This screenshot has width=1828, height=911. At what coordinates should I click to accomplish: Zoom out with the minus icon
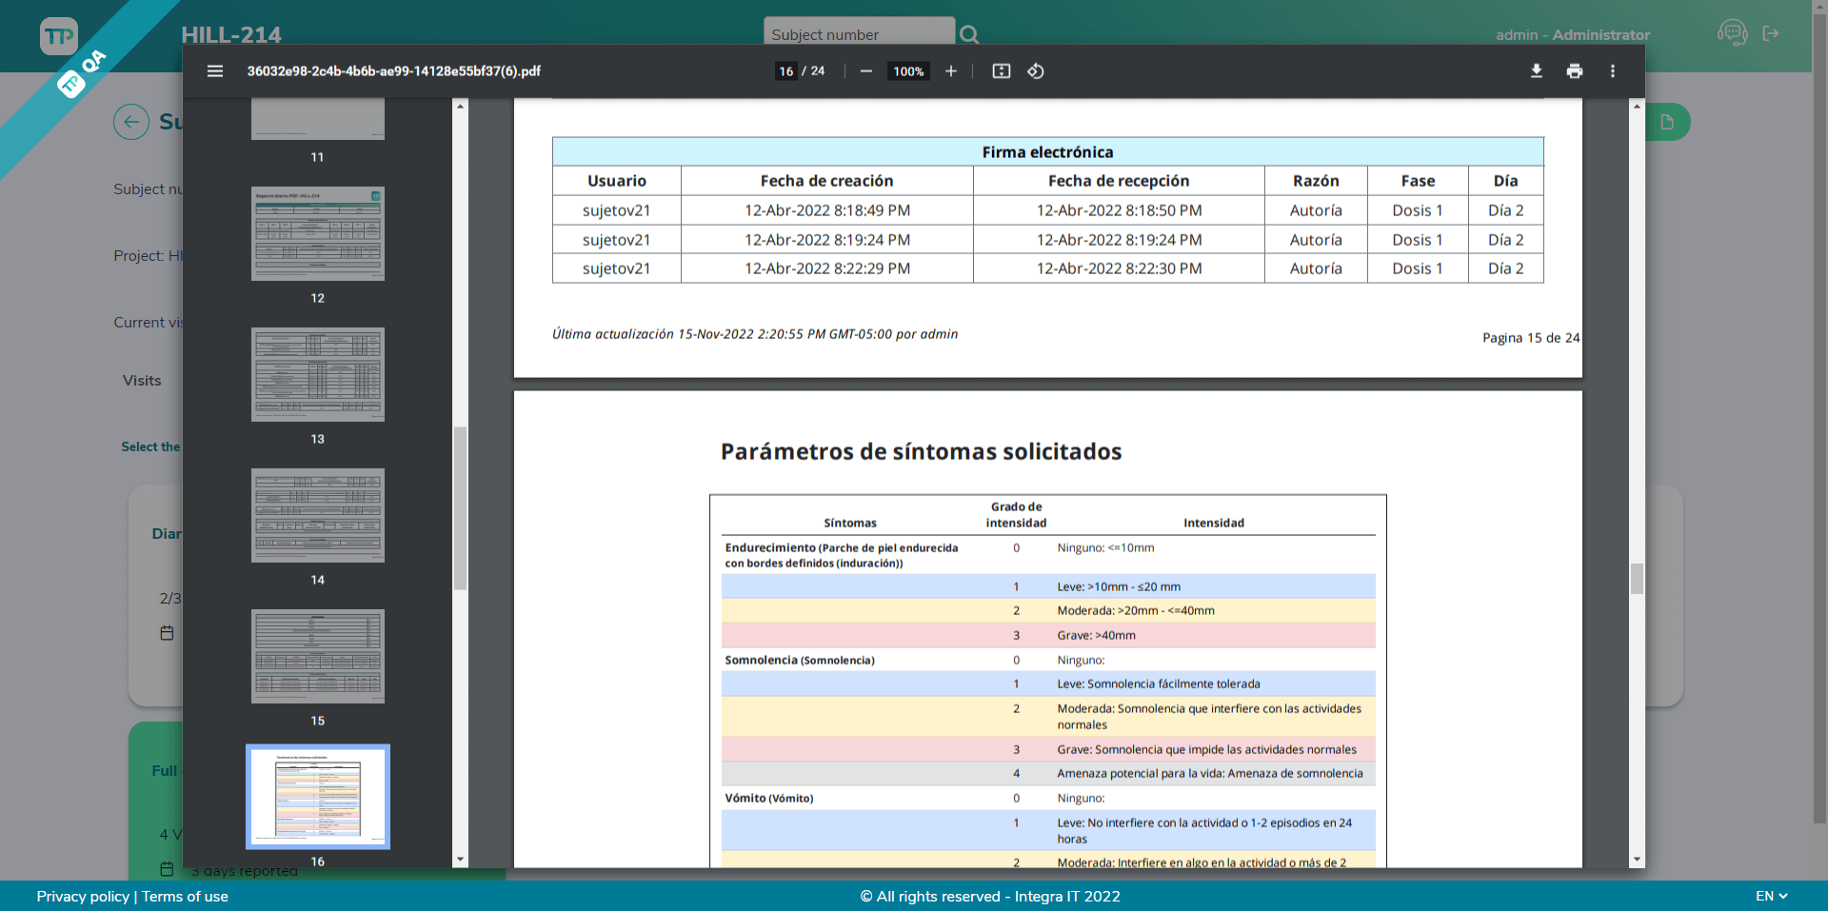[866, 71]
